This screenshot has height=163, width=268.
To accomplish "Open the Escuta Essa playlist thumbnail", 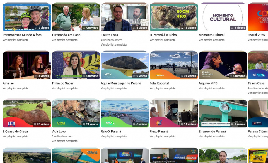I will coord(125,17).
